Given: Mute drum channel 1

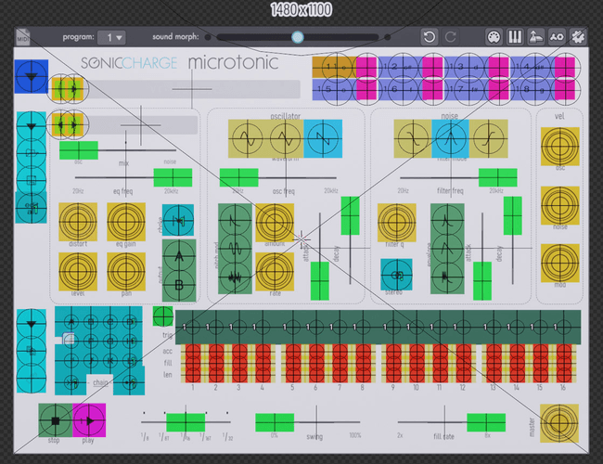Looking at the screenshot, I should click(x=366, y=68).
